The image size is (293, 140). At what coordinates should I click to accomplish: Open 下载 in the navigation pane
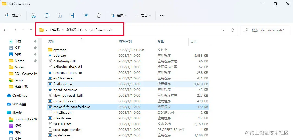tap(18, 41)
